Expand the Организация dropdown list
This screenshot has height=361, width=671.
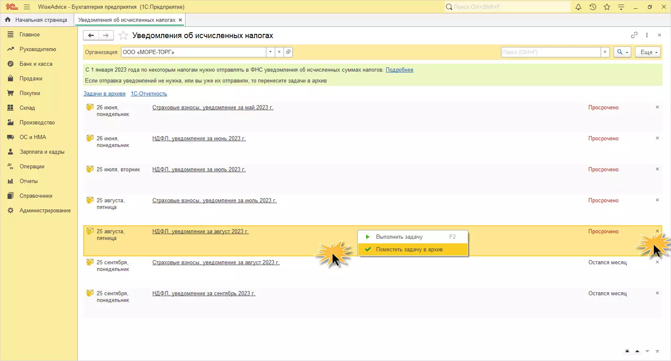[270, 52]
